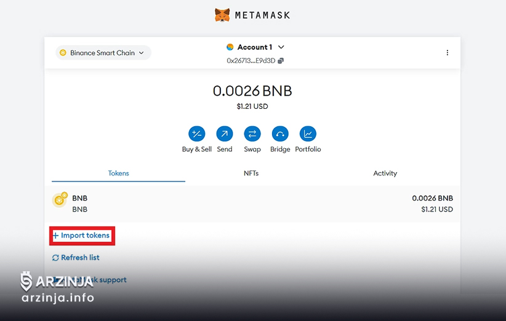
Task: Copy the wallet address 0x26713...E9d3D
Action: pos(281,61)
